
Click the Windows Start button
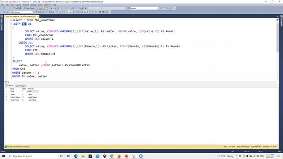4,156
